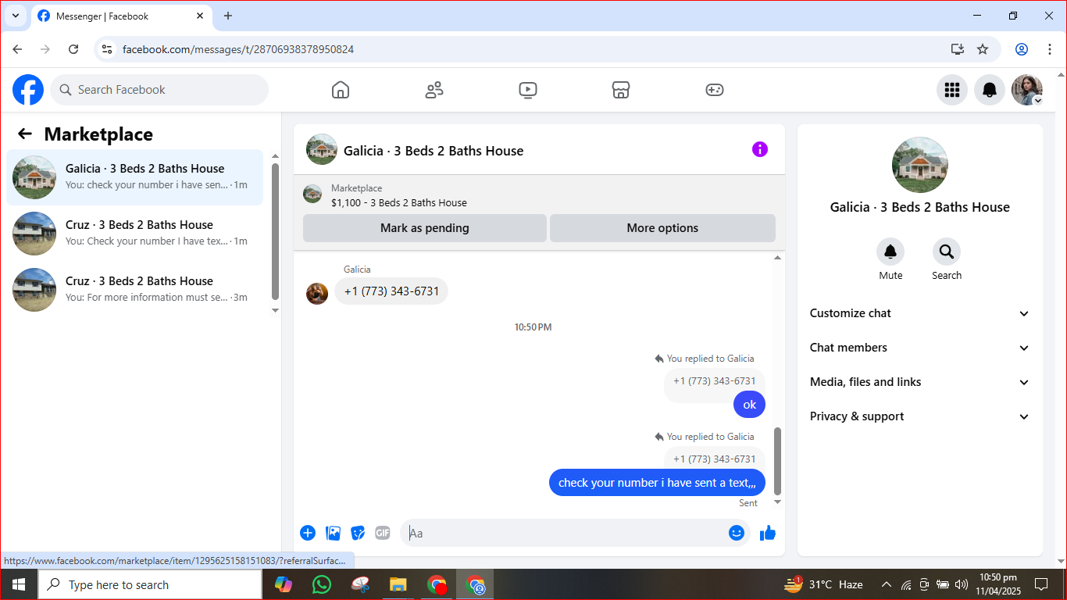1067x600 pixels.
Task: Click the back arrow beside Marketplace
Action: [25, 134]
